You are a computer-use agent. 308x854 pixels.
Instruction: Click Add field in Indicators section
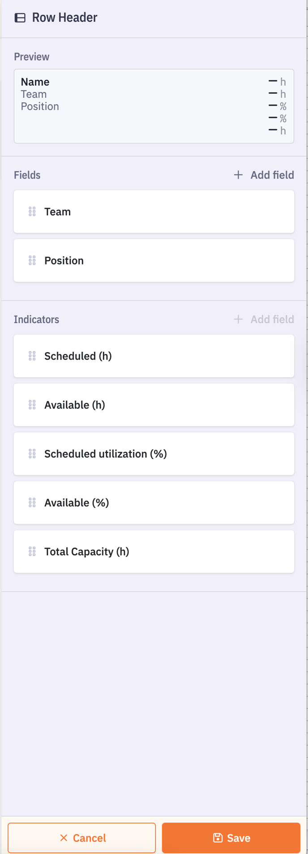[x=264, y=320]
